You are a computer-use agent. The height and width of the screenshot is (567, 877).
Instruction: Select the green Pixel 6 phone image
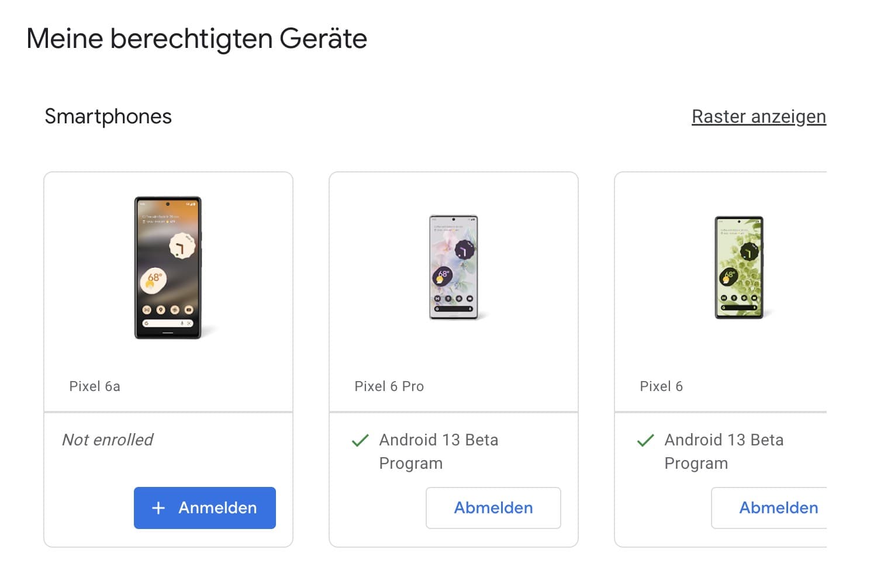click(x=738, y=267)
